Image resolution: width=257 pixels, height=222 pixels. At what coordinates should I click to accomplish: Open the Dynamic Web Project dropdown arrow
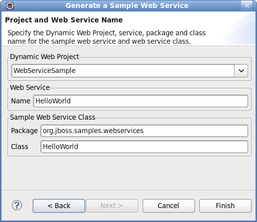[241, 71]
